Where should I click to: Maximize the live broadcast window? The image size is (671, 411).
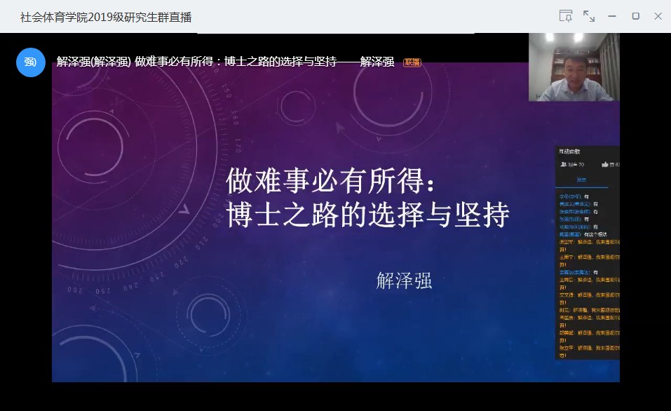[635, 16]
